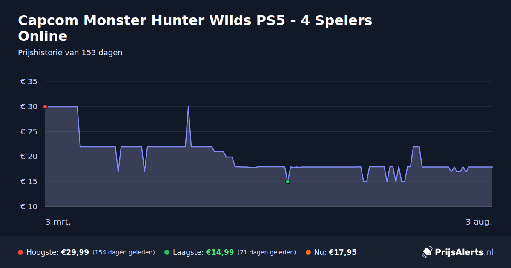Click the 3 mrt. start date label

click(x=58, y=222)
